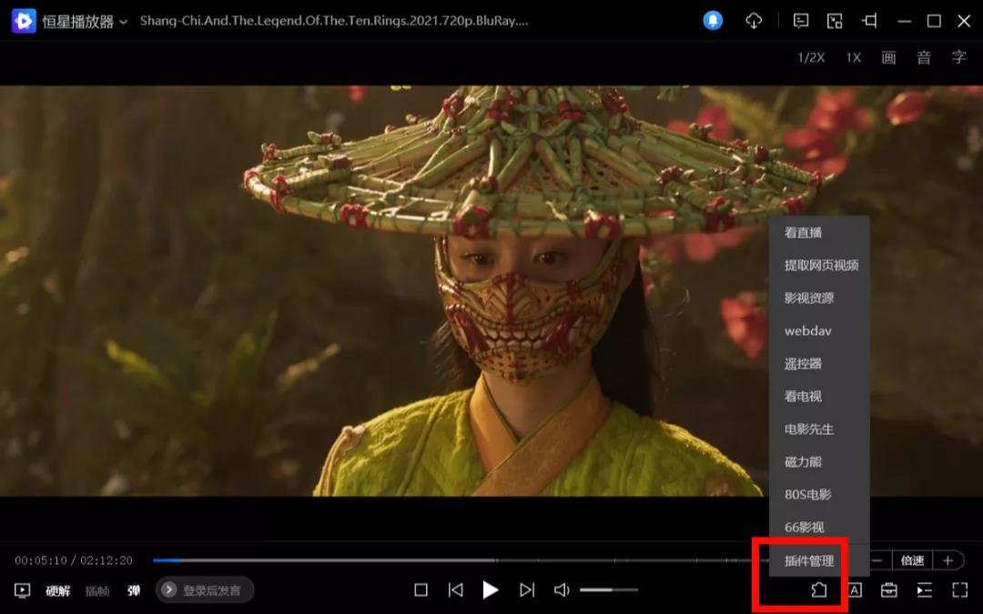Click the Shang-Chi file title text

[334, 21]
